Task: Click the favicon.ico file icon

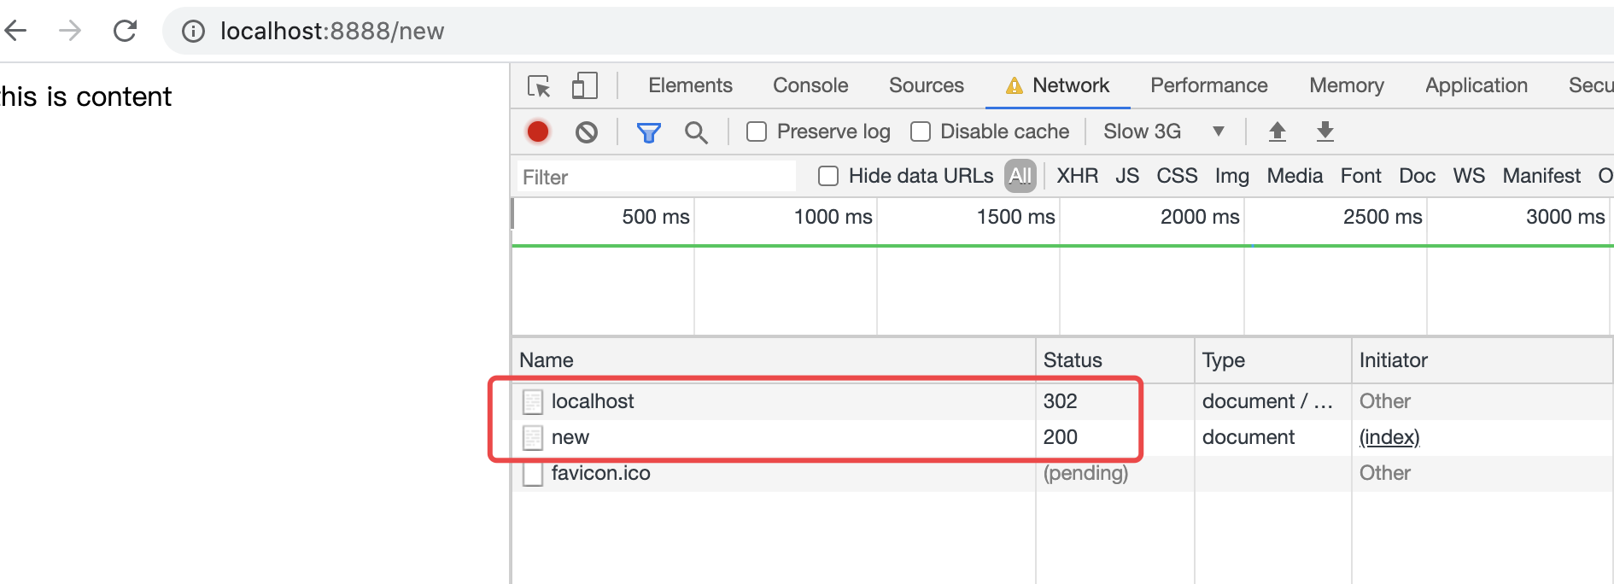Action: (533, 473)
